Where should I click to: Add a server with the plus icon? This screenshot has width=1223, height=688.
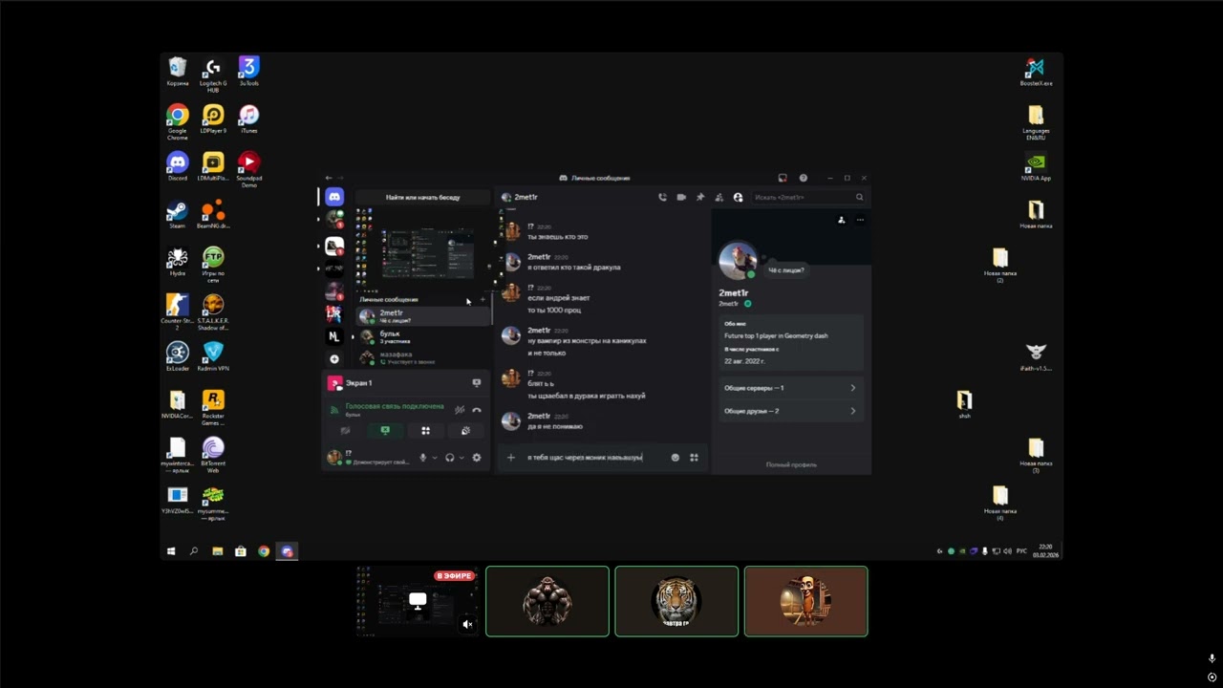point(334,359)
